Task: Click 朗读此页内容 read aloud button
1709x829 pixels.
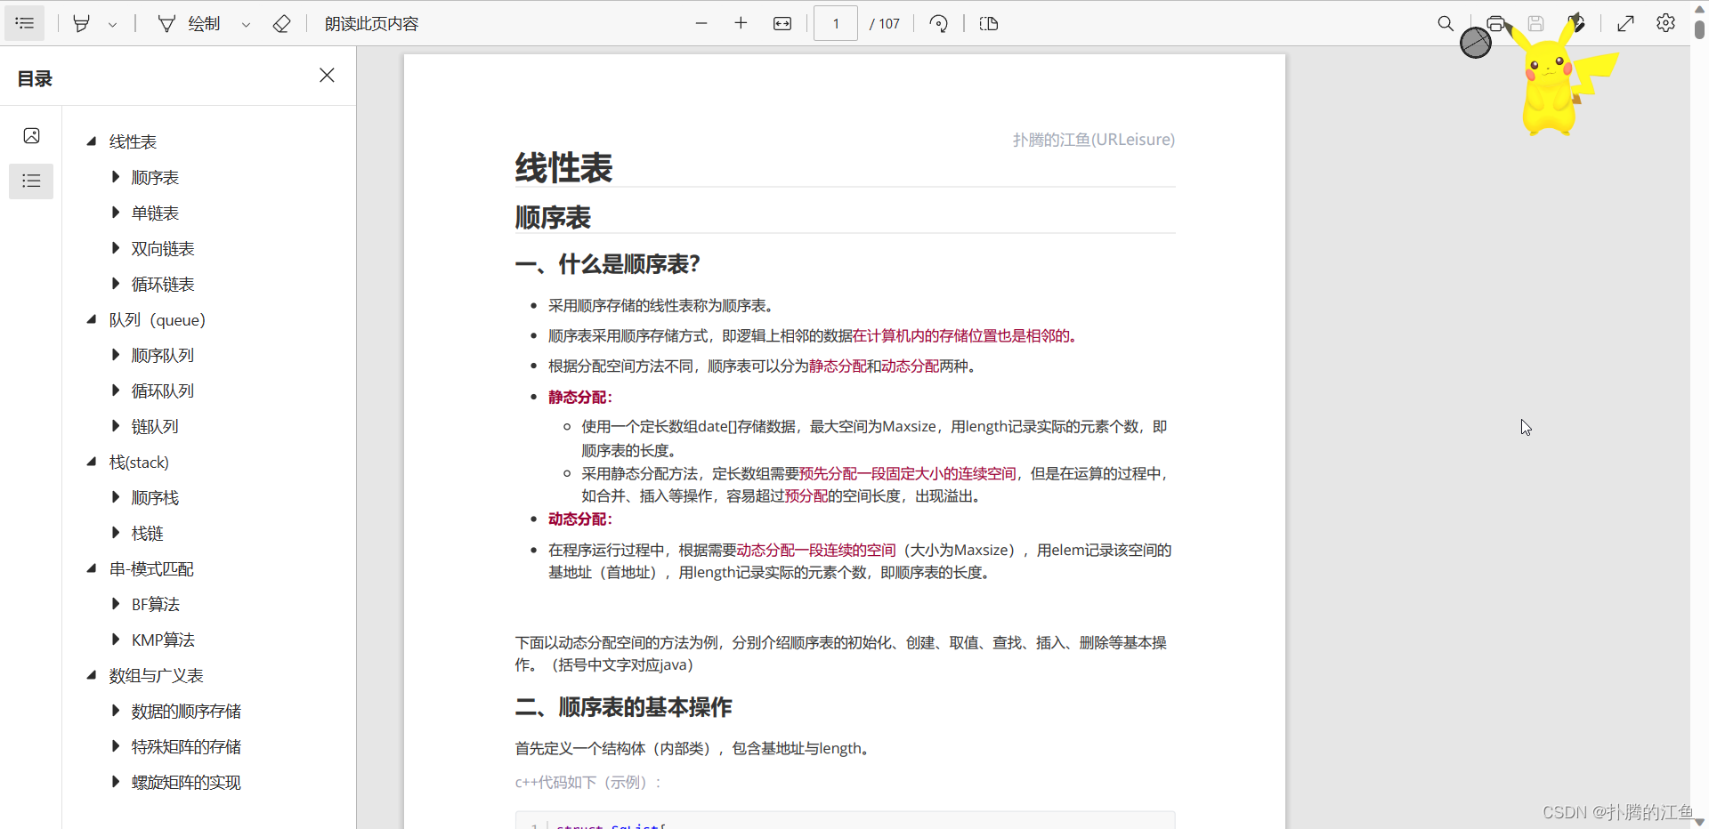Action: pos(371,24)
